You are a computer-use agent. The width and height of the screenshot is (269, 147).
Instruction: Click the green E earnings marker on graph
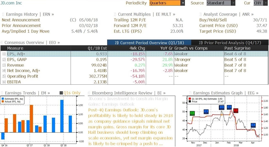(x=192, y=113)
